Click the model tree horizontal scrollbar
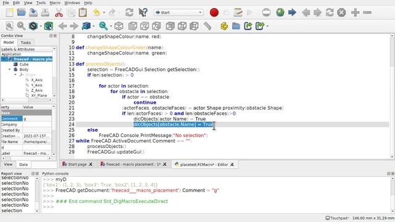 click(26, 100)
